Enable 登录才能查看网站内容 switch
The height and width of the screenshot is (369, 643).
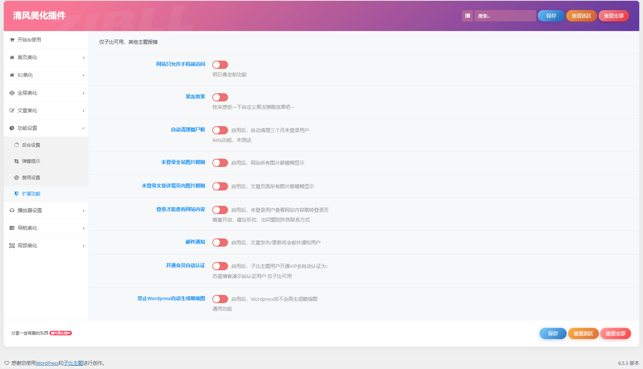(x=220, y=210)
